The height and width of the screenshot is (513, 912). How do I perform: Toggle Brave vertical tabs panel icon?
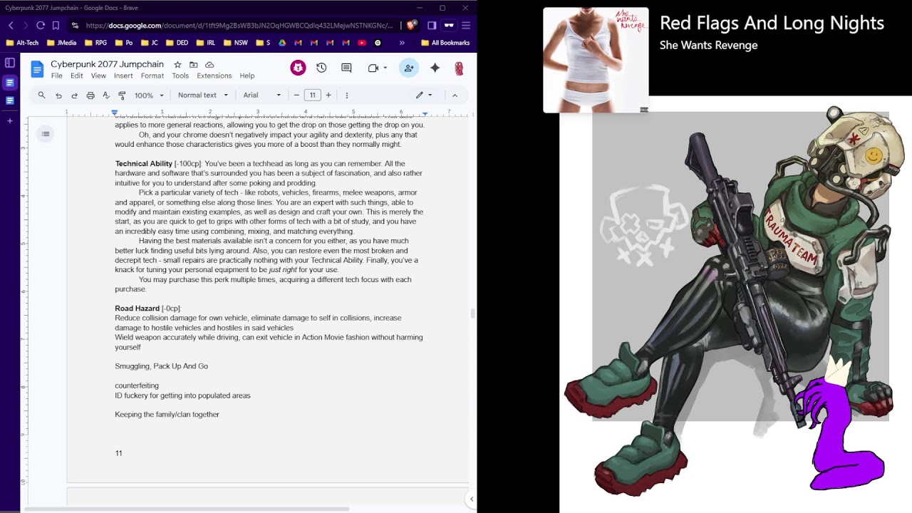click(x=10, y=63)
